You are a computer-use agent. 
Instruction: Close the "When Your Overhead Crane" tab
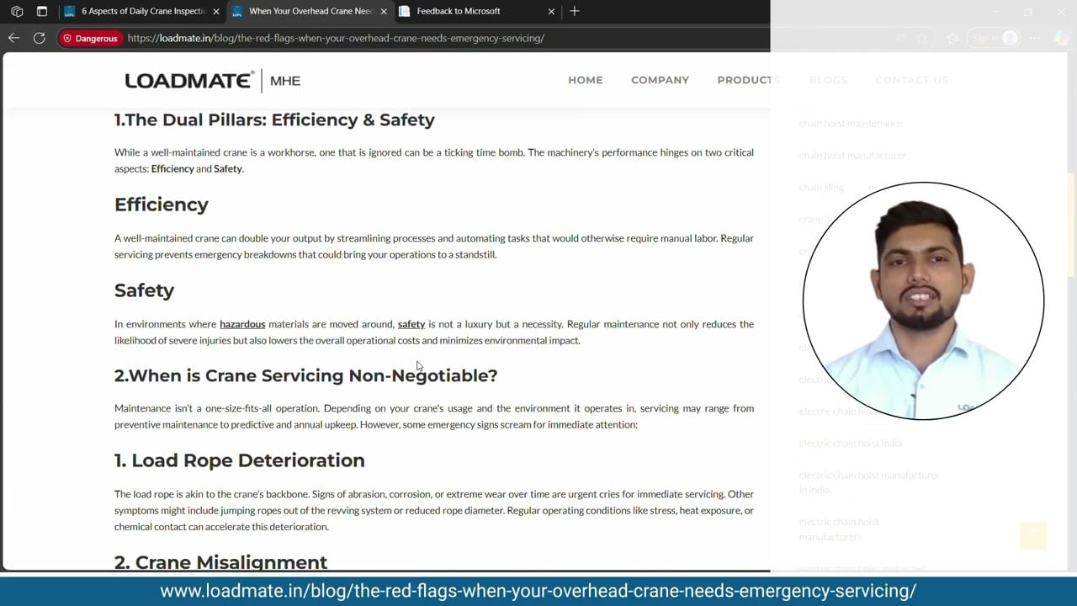point(384,12)
